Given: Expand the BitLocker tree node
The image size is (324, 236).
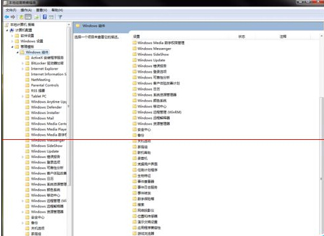Looking at the screenshot, I should point(23,63).
